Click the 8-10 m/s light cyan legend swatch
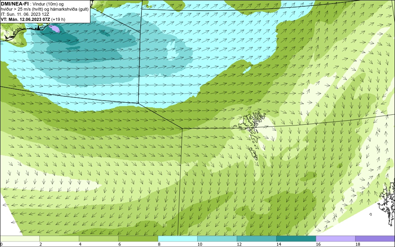Viewport: 395px width, 247px height. [x=178, y=238]
